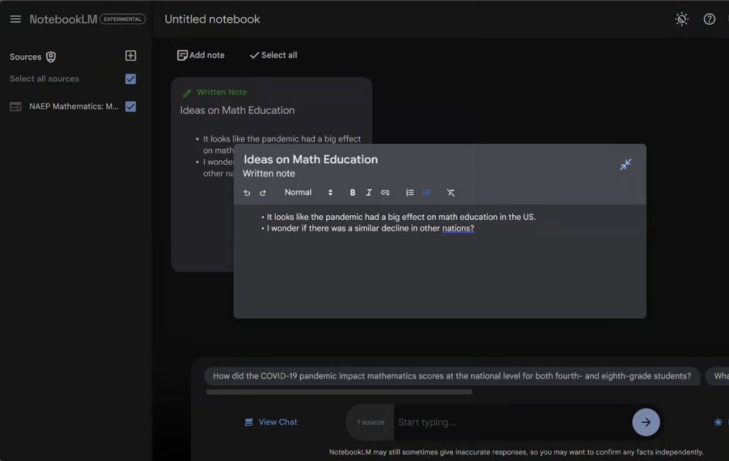Viewport: 729px width, 461px height.
Task: Apply bold formatting in the note editor
Action: pyautogui.click(x=352, y=192)
